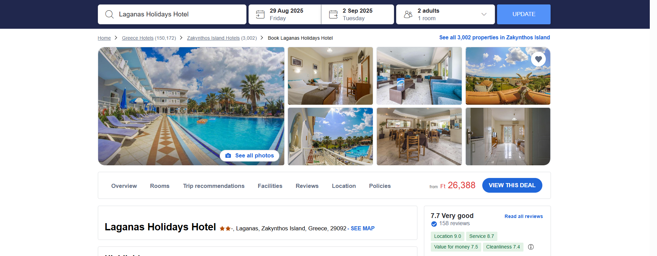Open the check-in calendar icon
The width and height of the screenshot is (657, 256).
coord(260,14)
